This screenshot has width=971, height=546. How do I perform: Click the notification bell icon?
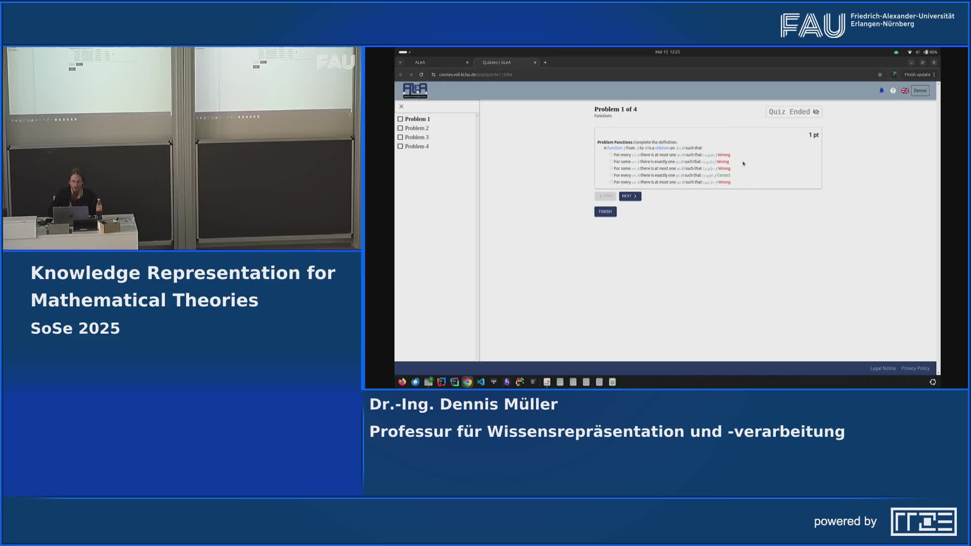[x=882, y=90]
